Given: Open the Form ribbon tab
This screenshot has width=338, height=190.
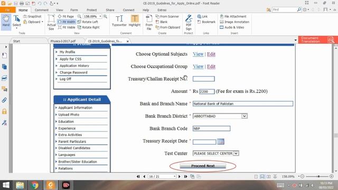Looking at the screenshot, I should pos(74,10).
